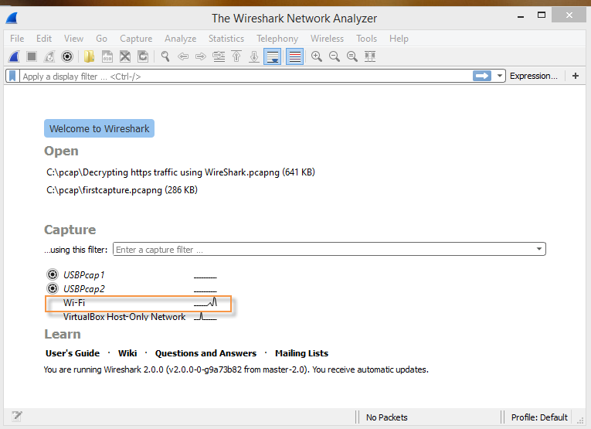Open the Go menu

pyautogui.click(x=101, y=39)
